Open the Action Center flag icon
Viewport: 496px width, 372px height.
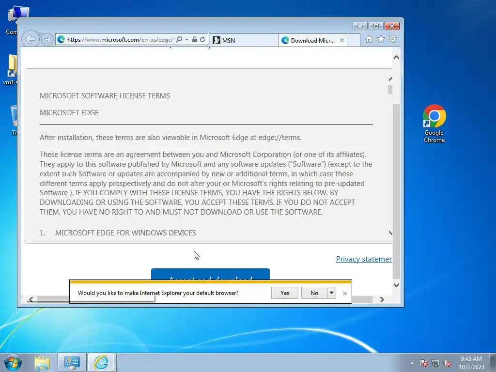tap(424, 363)
